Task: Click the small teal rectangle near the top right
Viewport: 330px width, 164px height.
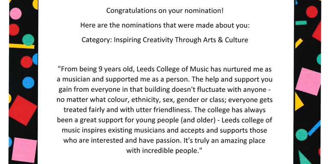Action: 301,23
